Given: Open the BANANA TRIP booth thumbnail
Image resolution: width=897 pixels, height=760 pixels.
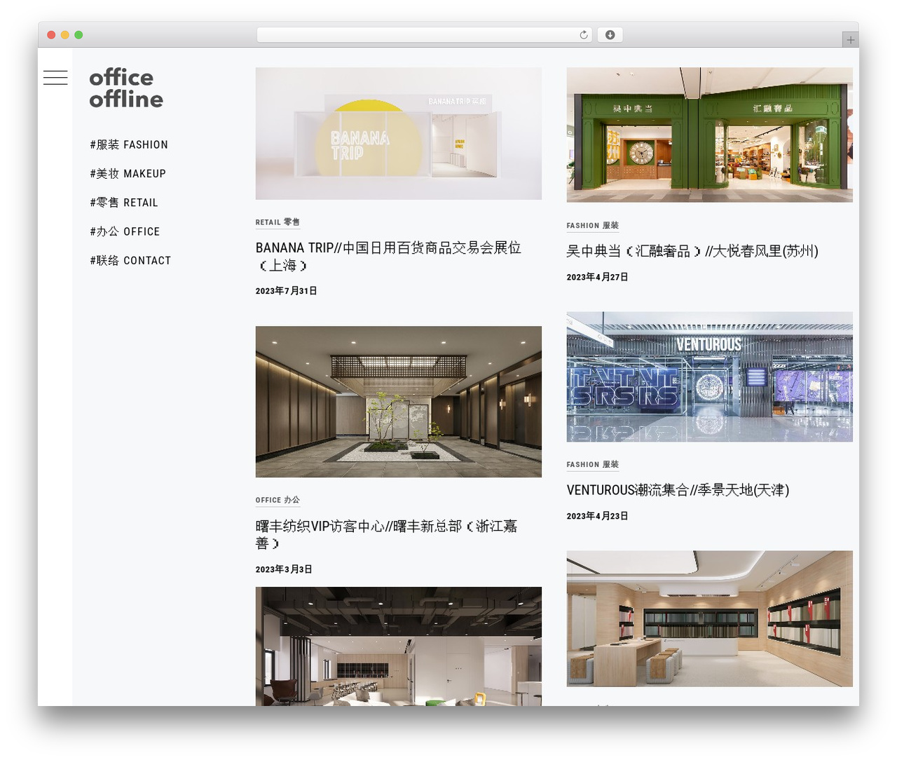Looking at the screenshot, I should [399, 133].
